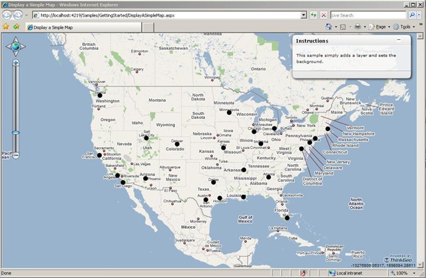Pan the map north with the up arrow

point(16,39)
